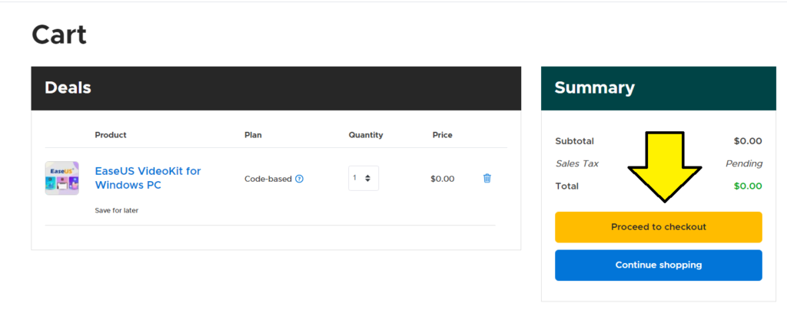
Task: Choose the blue Continue shopping button
Action: (x=659, y=265)
